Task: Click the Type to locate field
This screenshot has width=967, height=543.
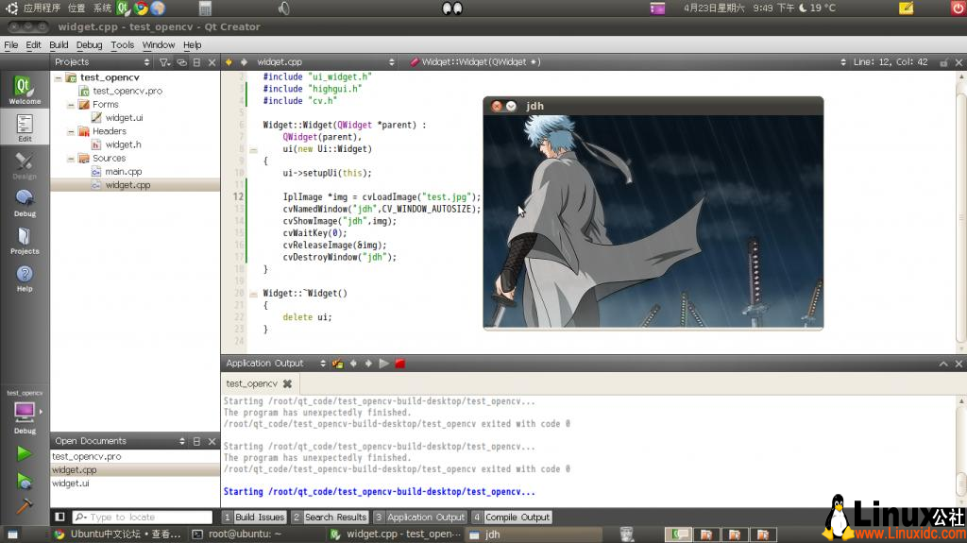Action: tap(143, 518)
